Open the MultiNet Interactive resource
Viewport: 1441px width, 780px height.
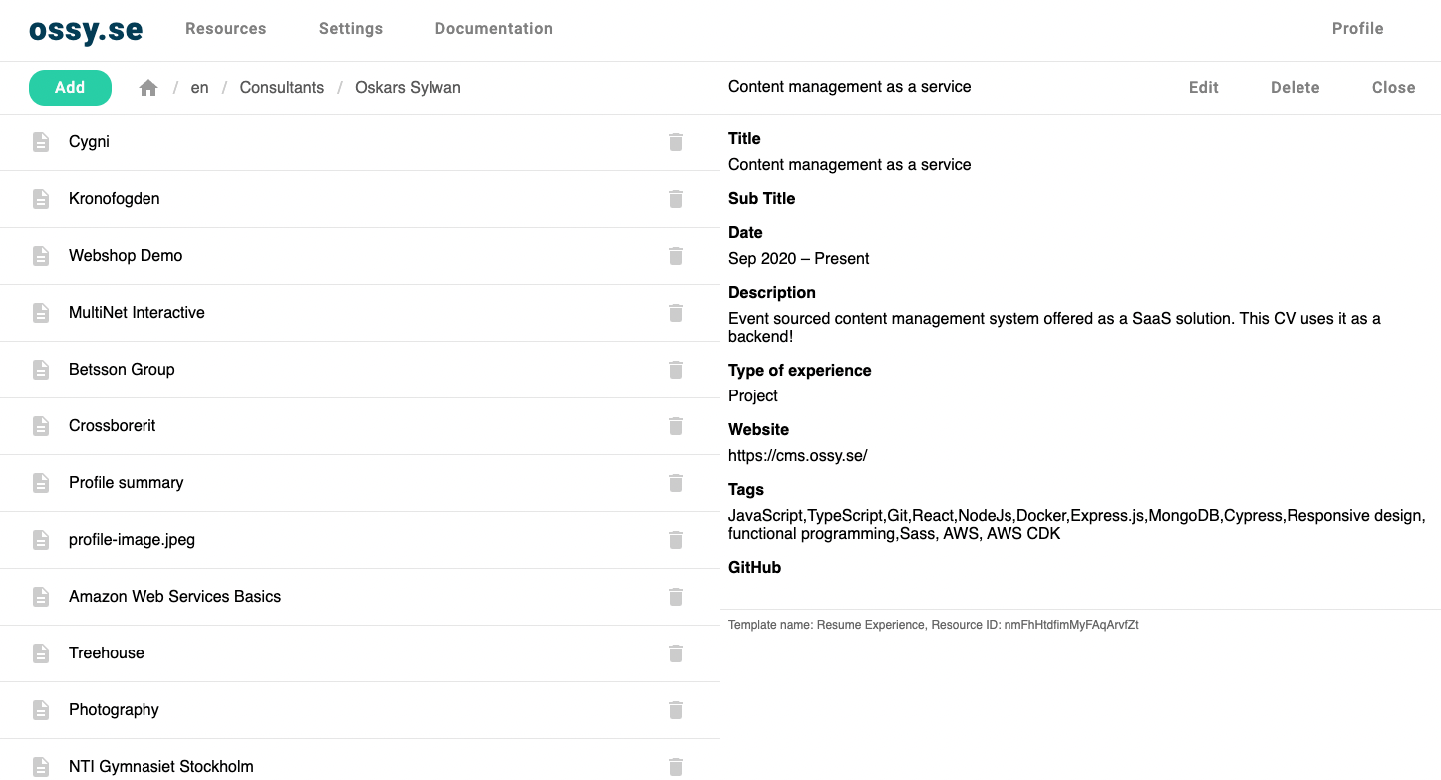[137, 313]
